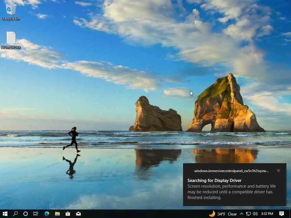Image resolution: width=291 pixels, height=218 pixels.
Task: Dismiss the display driver notification
Action: click(278, 171)
